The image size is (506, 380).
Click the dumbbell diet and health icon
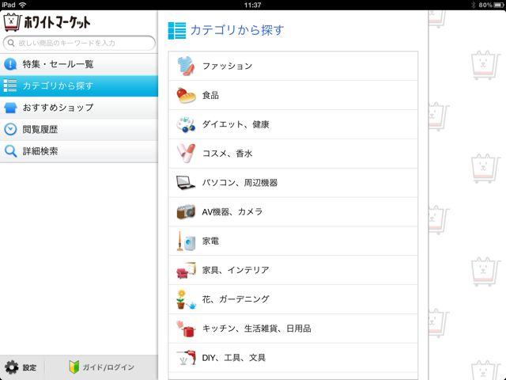[x=186, y=124]
